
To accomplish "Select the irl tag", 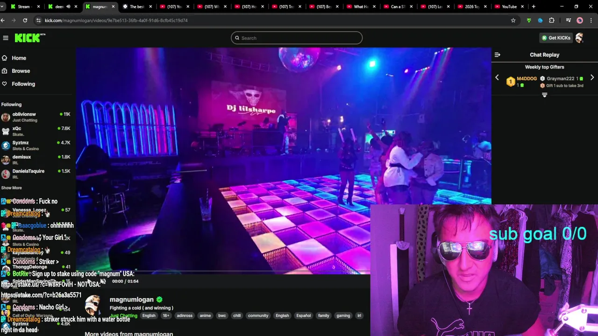I will 359,315.
